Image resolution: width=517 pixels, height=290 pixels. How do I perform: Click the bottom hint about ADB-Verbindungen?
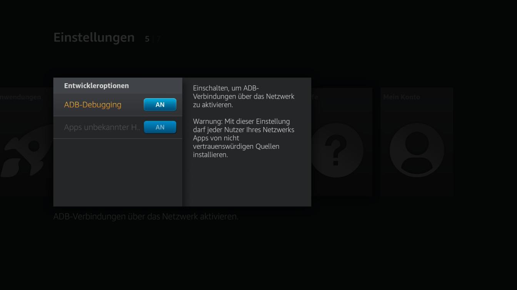coord(146,216)
